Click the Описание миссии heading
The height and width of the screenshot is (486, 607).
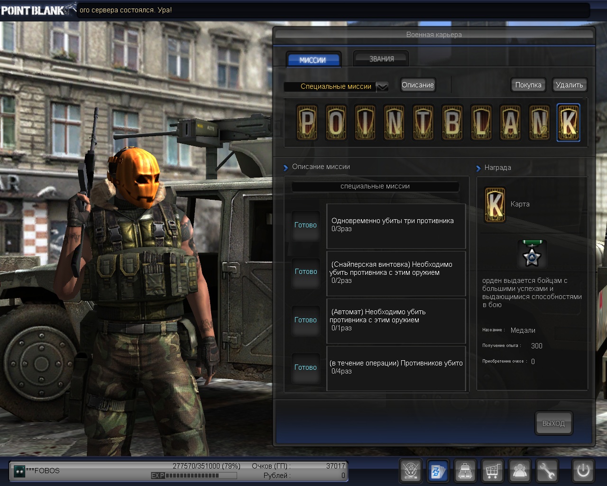(x=321, y=167)
